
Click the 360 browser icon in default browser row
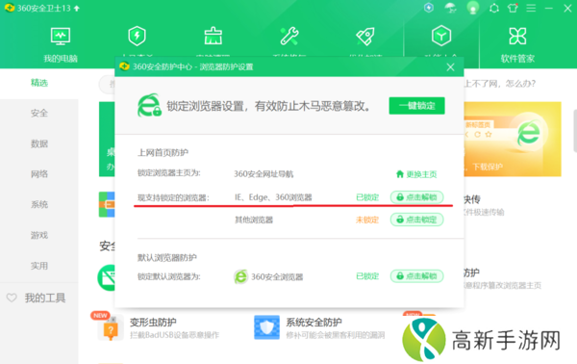click(240, 276)
